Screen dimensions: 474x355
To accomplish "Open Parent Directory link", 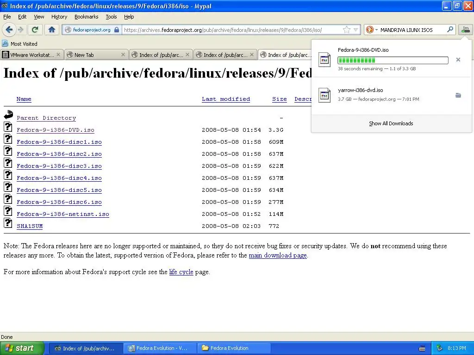I will [x=46, y=118].
